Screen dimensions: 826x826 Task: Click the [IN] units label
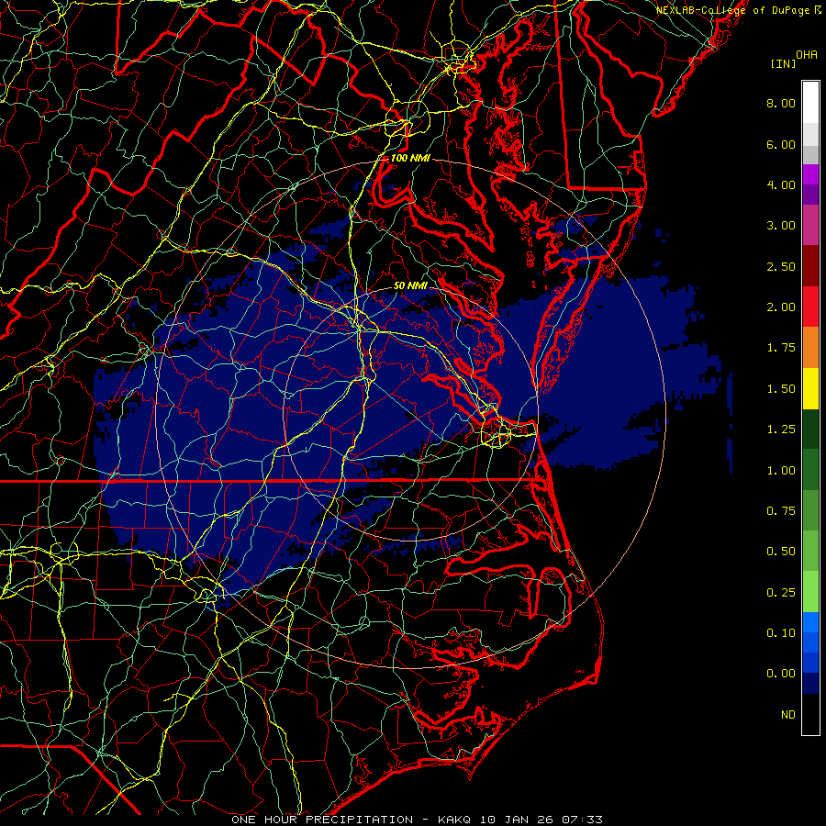click(783, 63)
